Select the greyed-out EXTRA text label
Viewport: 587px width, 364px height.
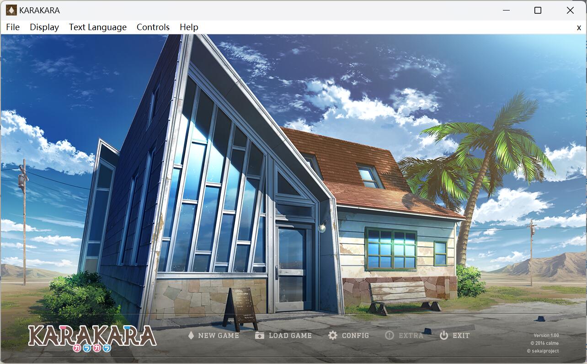coord(411,335)
